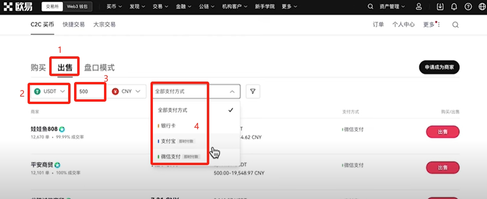Switch to 快捷交易 tab
This screenshot has width=487, height=199.
tap(74, 24)
